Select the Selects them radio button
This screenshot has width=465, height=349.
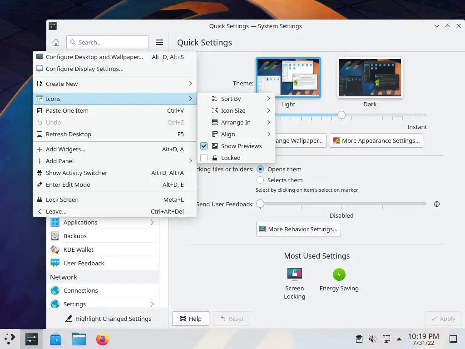point(260,180)
